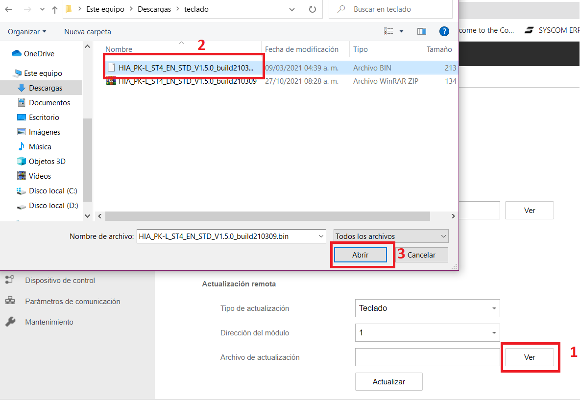Open the file dialog help icon
The width and height of the screenshot is (580, 400).
444,31
